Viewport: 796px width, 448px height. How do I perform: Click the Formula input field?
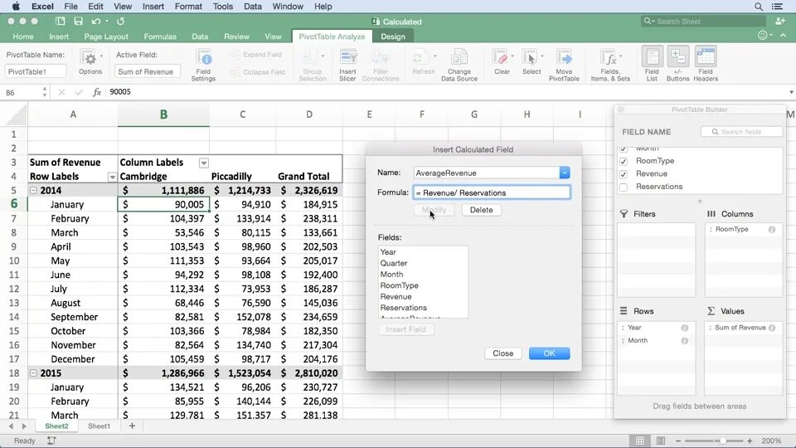coord(492,193)
